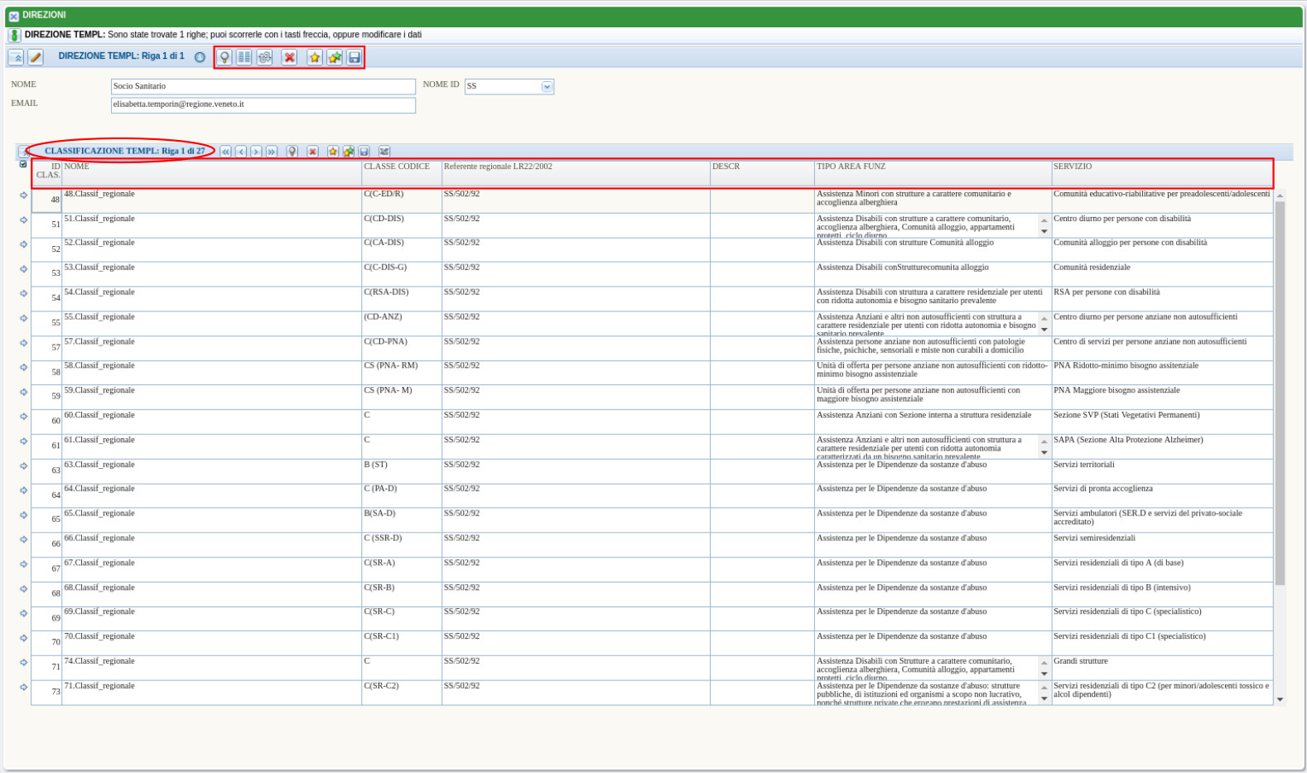This screenshot has width=1307, height=773.
Task: Sort by the CLASSE CODICE column header
Action: click(397, 167)
